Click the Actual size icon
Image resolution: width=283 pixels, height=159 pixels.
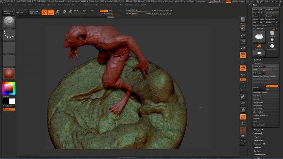243,42
